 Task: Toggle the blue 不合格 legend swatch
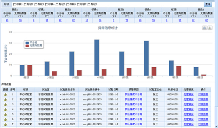[27, 43]
